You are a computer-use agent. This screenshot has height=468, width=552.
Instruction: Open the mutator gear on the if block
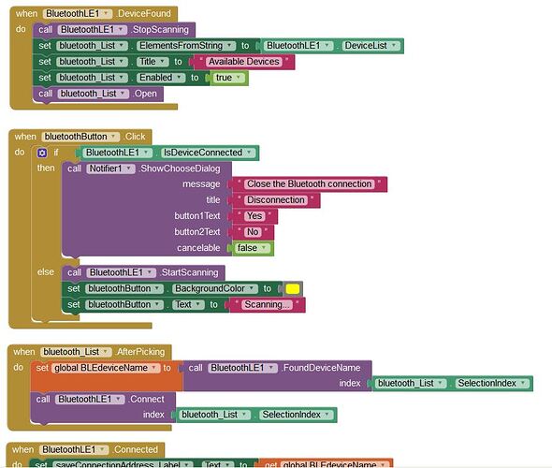click(x=42, y=153)
